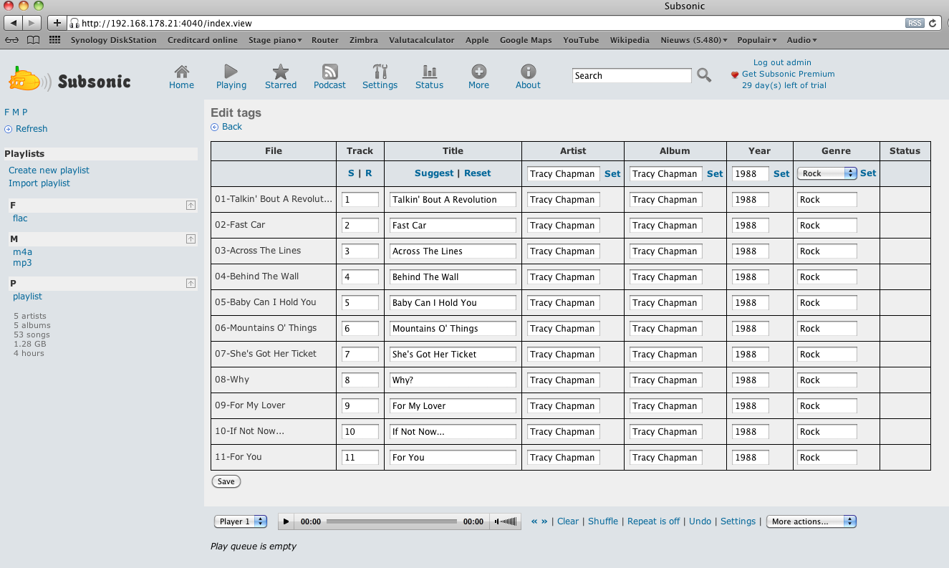Viewport: 949px width, 568px height.
Task: Open the m4a music folder
Action: point(22,252)
